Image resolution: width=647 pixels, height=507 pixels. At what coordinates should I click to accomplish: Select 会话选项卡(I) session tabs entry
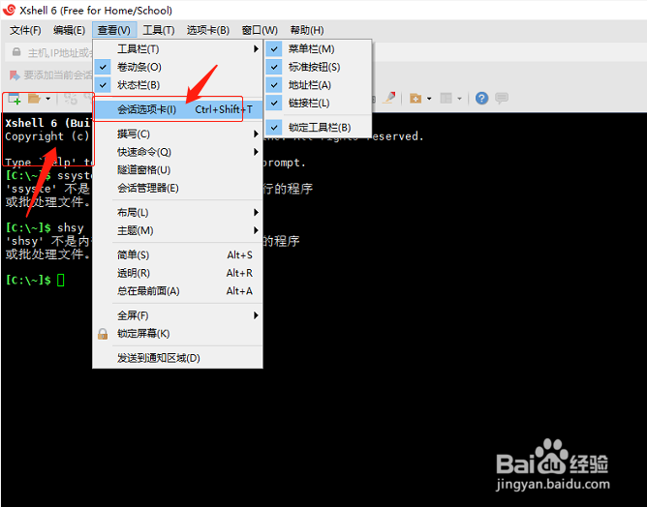click(178, 109)
